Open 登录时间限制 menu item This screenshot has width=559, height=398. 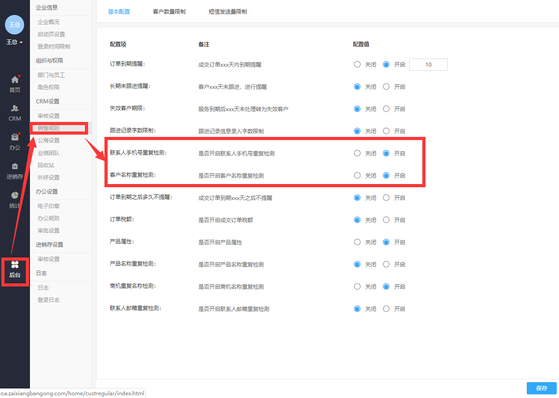point(54,46)
